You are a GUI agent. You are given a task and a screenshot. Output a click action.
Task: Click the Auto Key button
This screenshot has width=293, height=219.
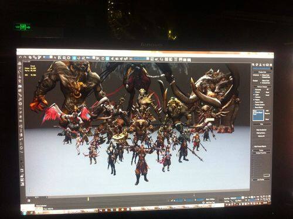click(227, 198)
